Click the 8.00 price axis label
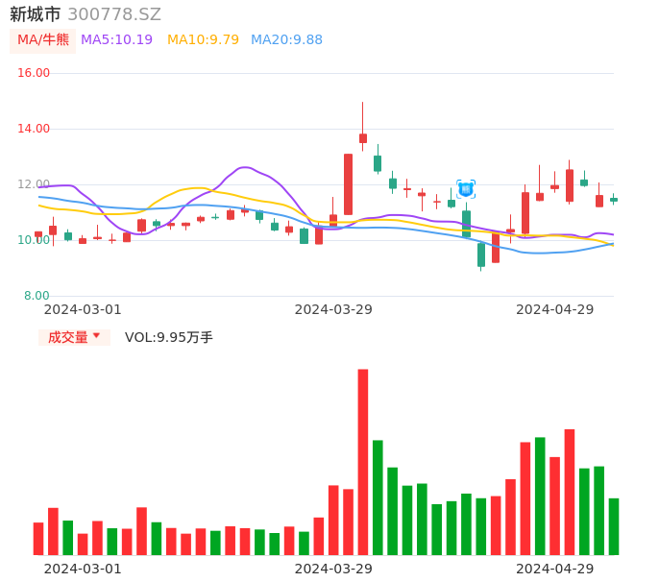Viewport: 659px width, 582px height. 37,296
